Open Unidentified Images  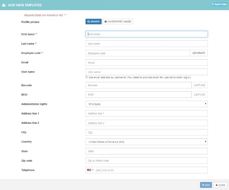(x=118, y=22)
